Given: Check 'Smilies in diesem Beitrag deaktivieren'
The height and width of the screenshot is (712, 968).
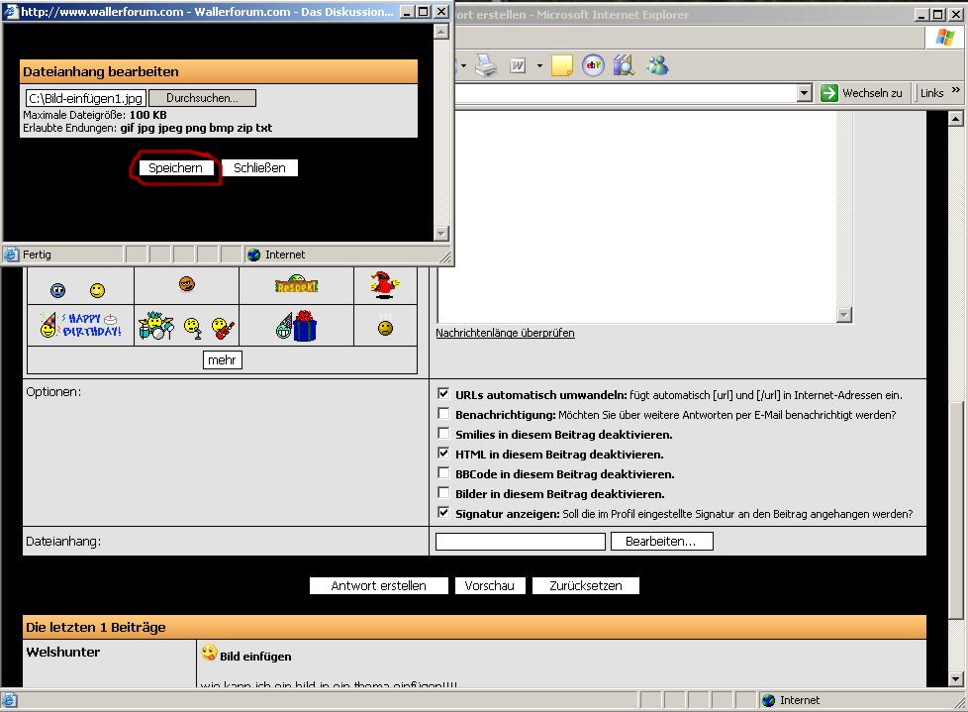Looking at the screenshot, I should click(x=443, y=434).
